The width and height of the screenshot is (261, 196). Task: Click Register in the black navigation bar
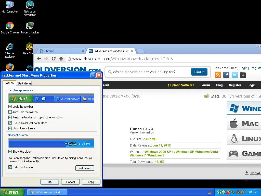pos(235,85)
